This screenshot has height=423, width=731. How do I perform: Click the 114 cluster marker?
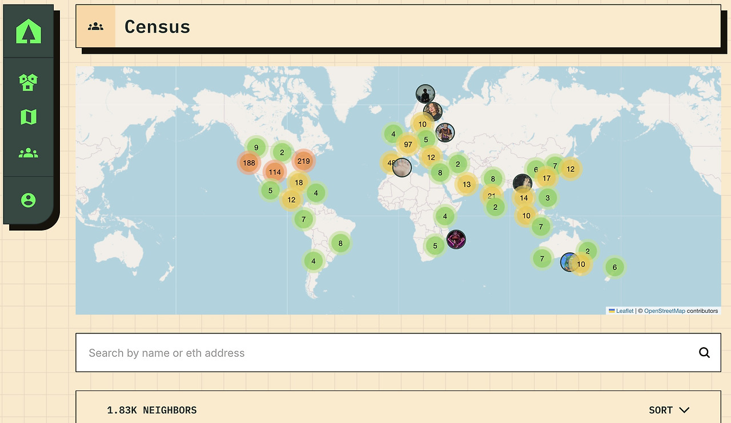[275, 172]
